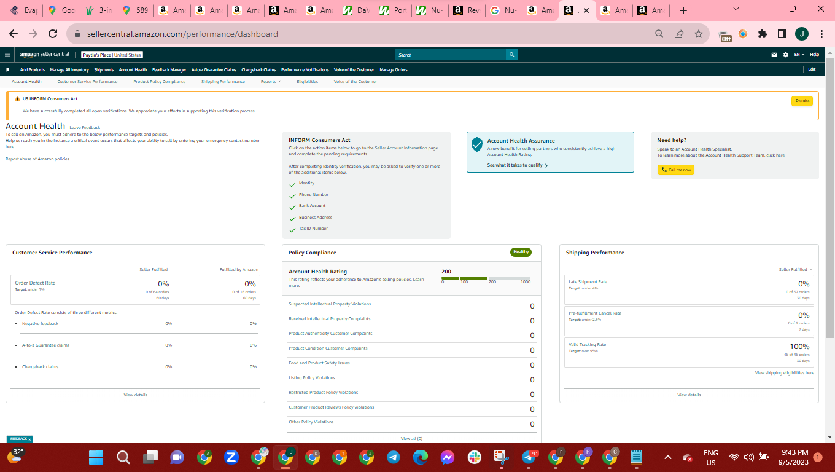Click the zoom magnifier icon in the address bar
The width and height of the screenshot is (835, 472).
pos(659,34)
